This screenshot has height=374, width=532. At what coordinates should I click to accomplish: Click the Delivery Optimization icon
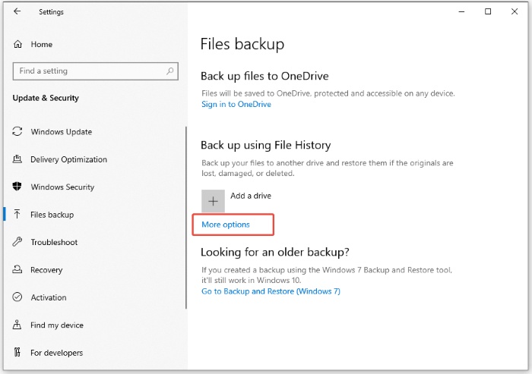coord(17,159)
